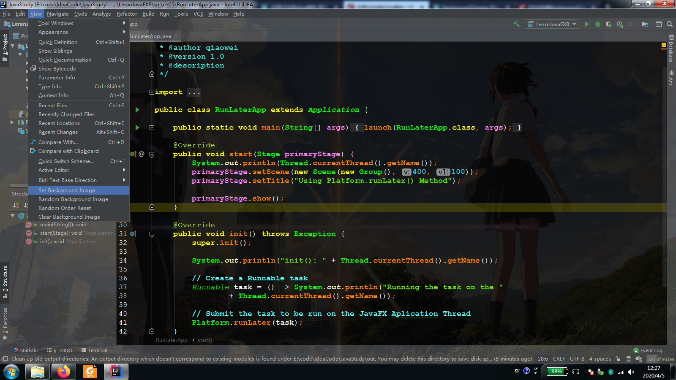Click the Hector inspector icon in status bar
Viewport: 676px width, 380px height.
click(629, 359)
